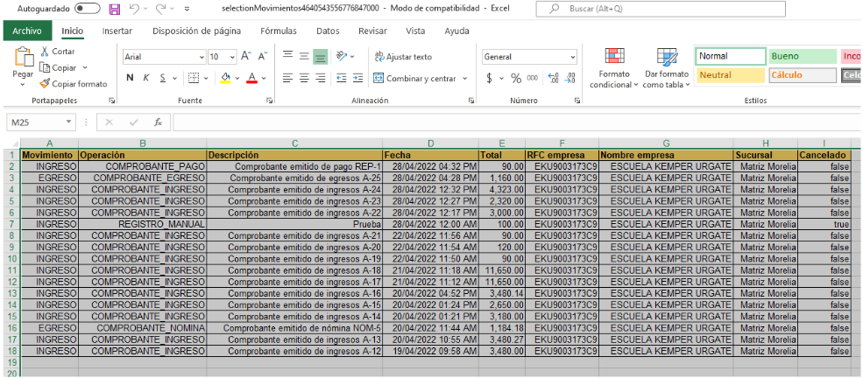Click the Ajustar texto button
Viewport: 863px width, 378px height.
[403, 57]
